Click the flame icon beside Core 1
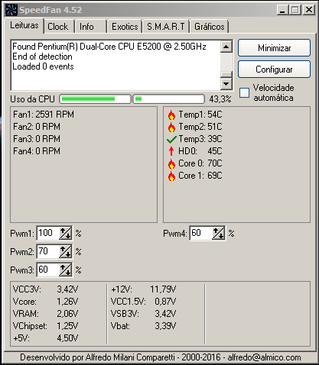 [171, 176]
